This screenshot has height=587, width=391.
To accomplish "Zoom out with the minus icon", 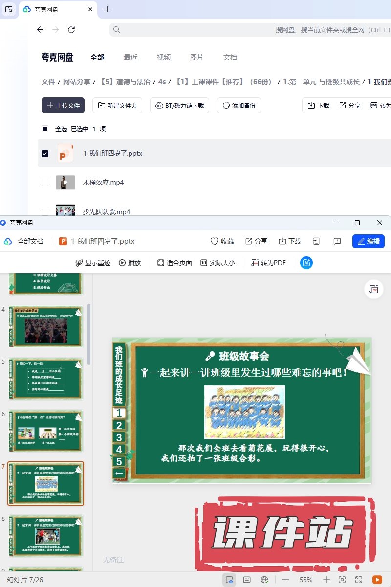I will [285, 580].
